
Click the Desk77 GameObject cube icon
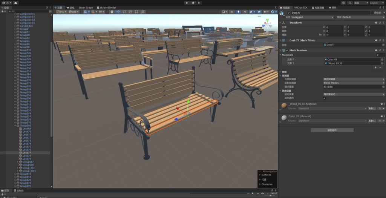point(282,13)
